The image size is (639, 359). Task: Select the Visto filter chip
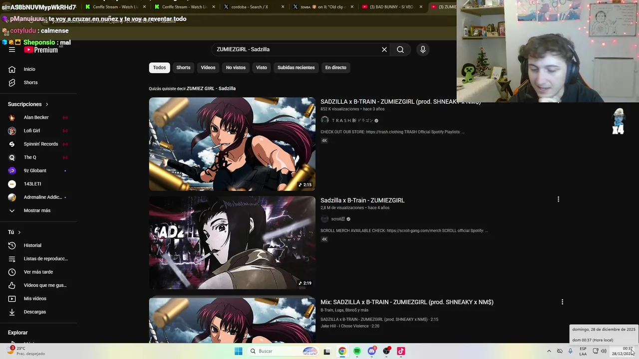[262, 67]
